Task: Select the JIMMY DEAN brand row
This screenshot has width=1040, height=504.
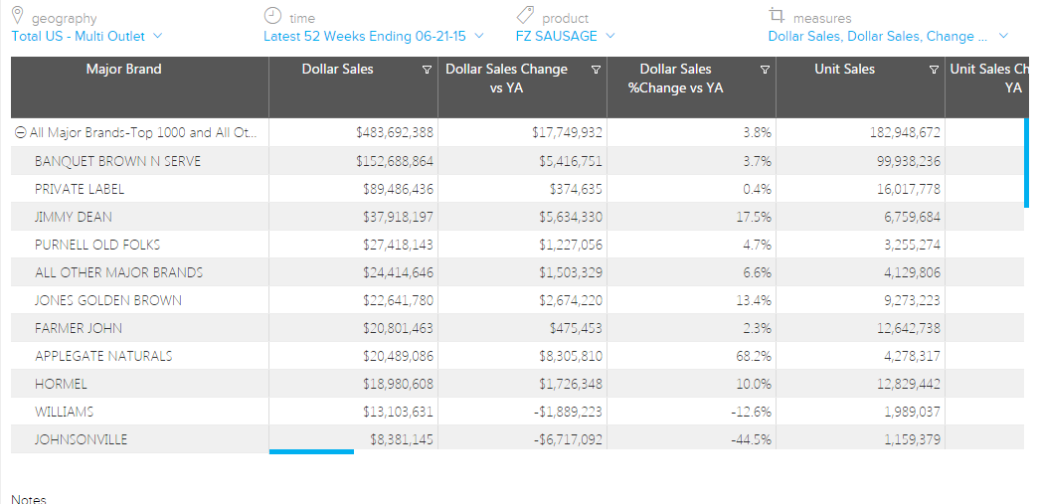Action: click(x=74, y=217)
